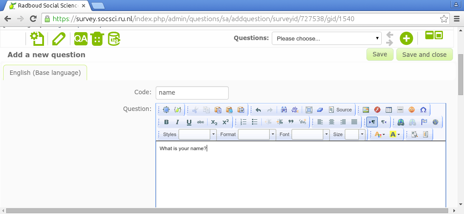Click the insert image icon
The image size is (464, 214).
[365, 110]
